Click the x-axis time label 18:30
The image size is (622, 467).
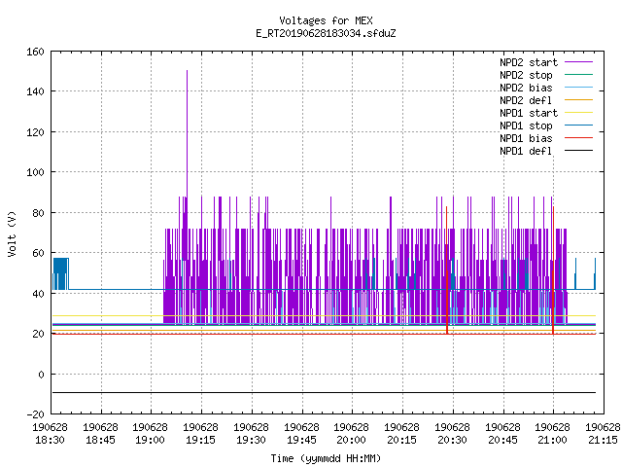point(50,440)
